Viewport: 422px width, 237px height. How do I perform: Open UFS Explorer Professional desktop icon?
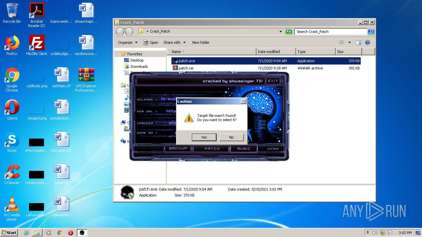(86, 80)
